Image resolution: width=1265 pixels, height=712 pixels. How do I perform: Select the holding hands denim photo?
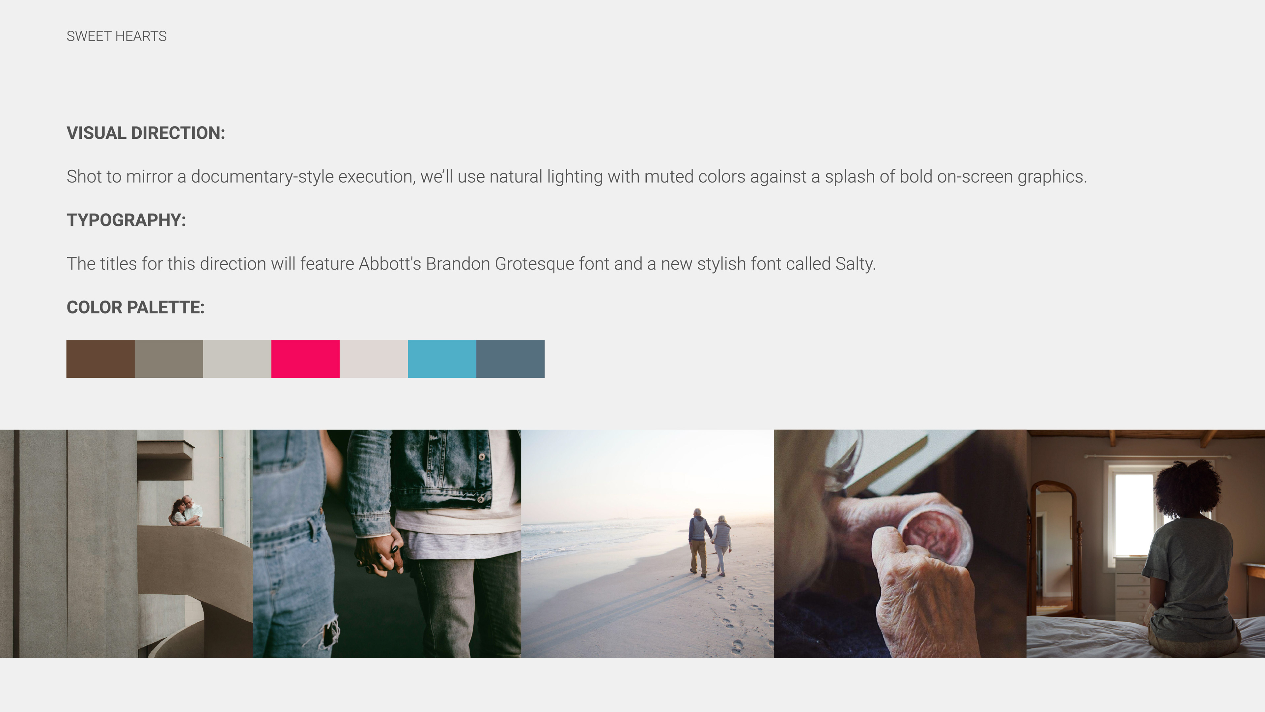click(386, 544)
